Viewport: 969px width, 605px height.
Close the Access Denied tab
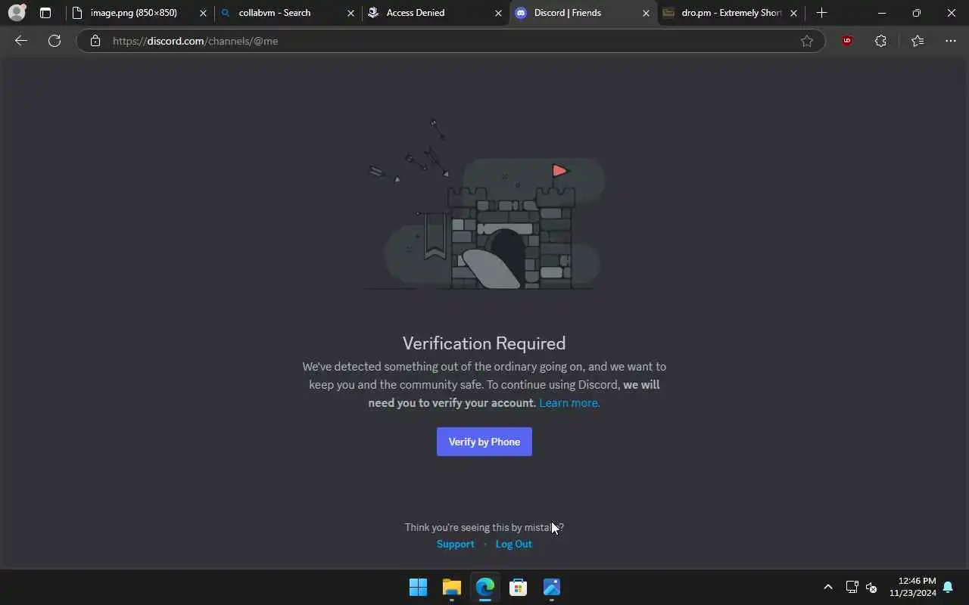[498, 13]
